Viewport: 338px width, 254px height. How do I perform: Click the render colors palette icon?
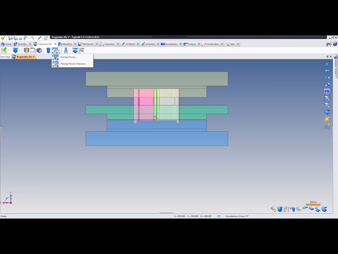[x=327, y=119]
